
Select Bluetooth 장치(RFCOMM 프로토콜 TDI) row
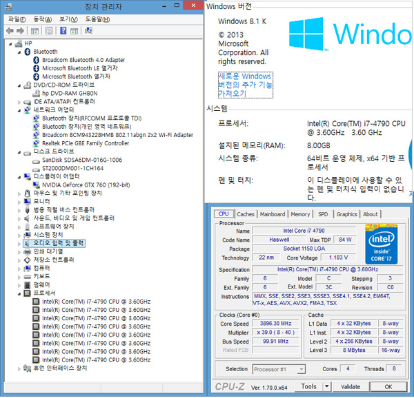92,118
